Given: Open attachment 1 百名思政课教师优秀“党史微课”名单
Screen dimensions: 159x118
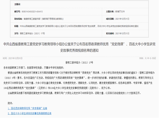Looking at the screenshot, I should tap(27, 108).
